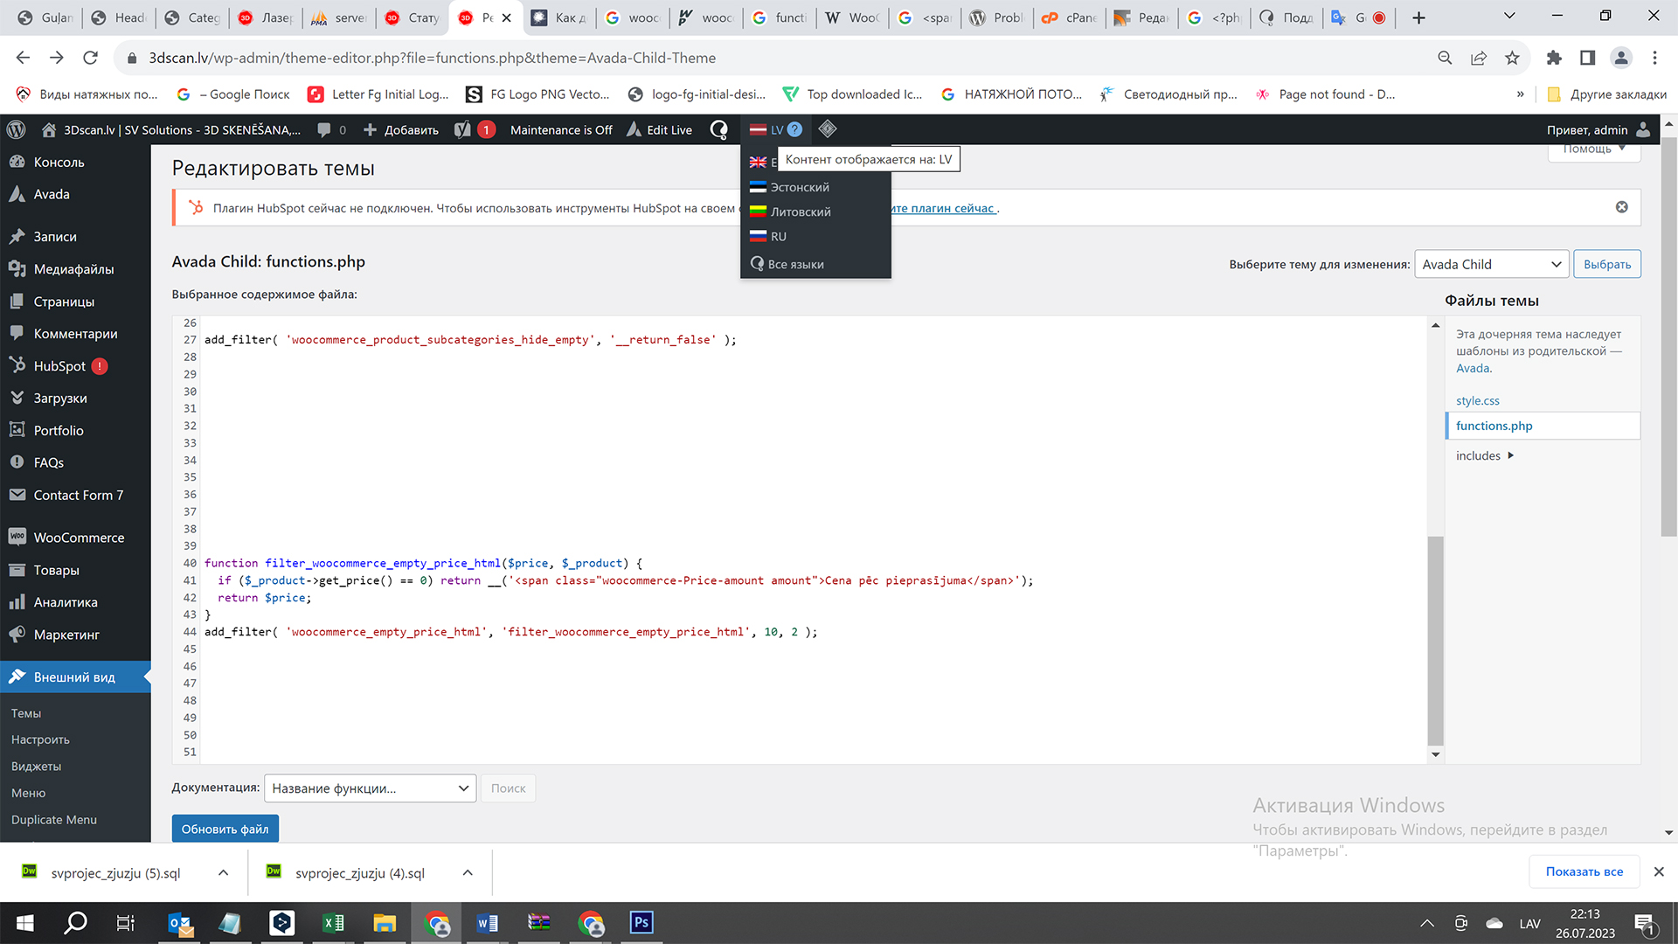Open the Photoshop icon in the taskbar
The width and height of the screenshot is (1678, 944).
coord(641,923)
